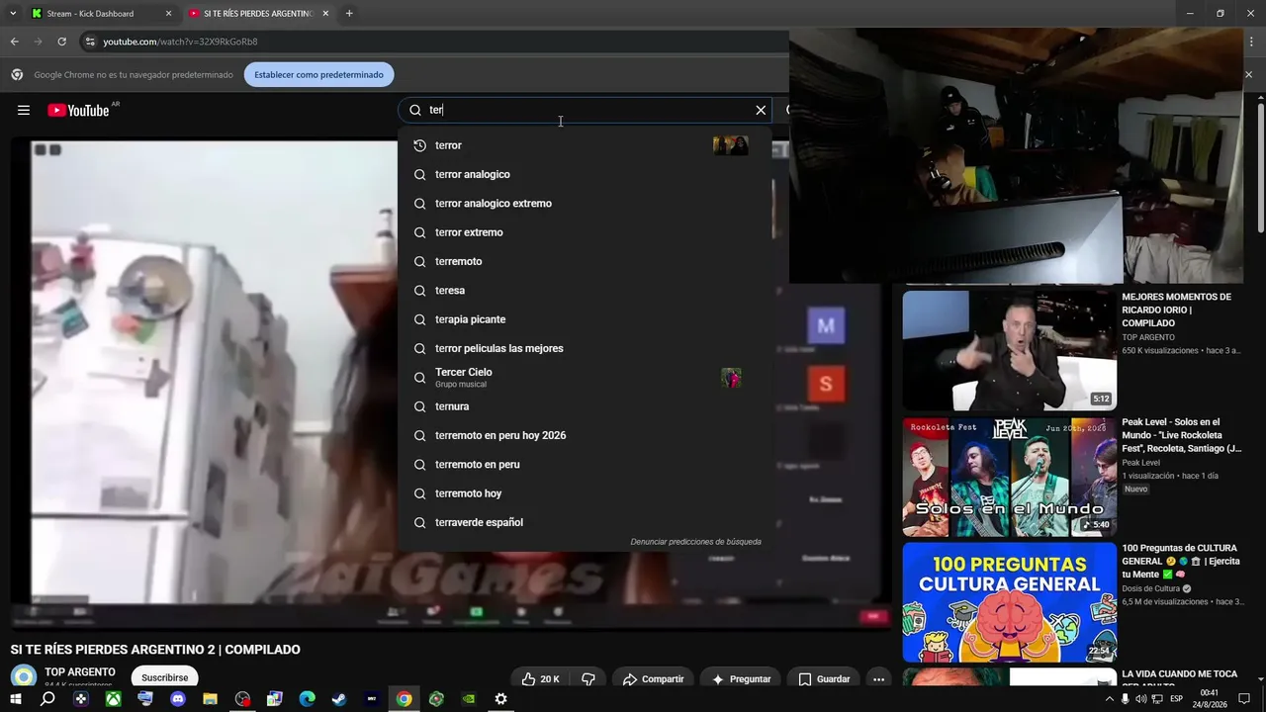Click Denunciar predicciones de búsqueda link
Image resolution: width=1266 pixels, height=712 pixels.
[695, 542]
